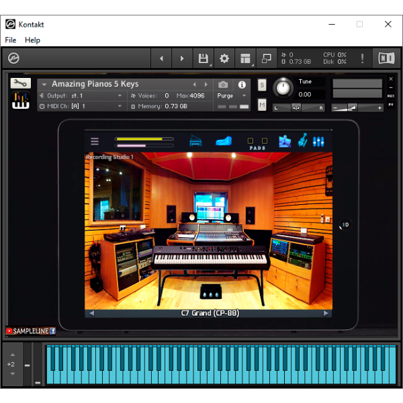Open the hamburger menu in piano panel
Viewport: 403px width, 403px height.
pyautogui.click(x=95, y=141)
